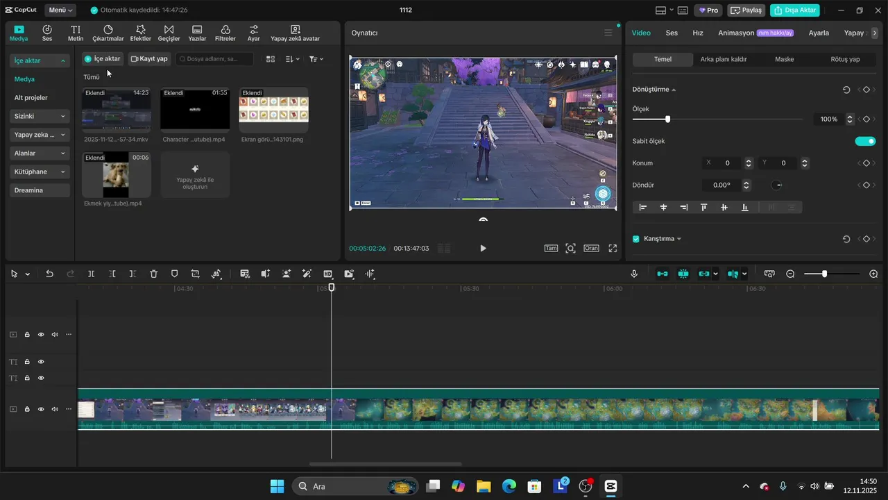Click the audio waveform enhance tool
The height and width of the screenshot is (500, 888).
[370, 274]
